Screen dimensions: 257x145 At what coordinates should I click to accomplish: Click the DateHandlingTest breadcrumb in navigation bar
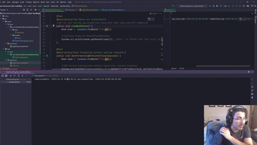coord(80,6)
